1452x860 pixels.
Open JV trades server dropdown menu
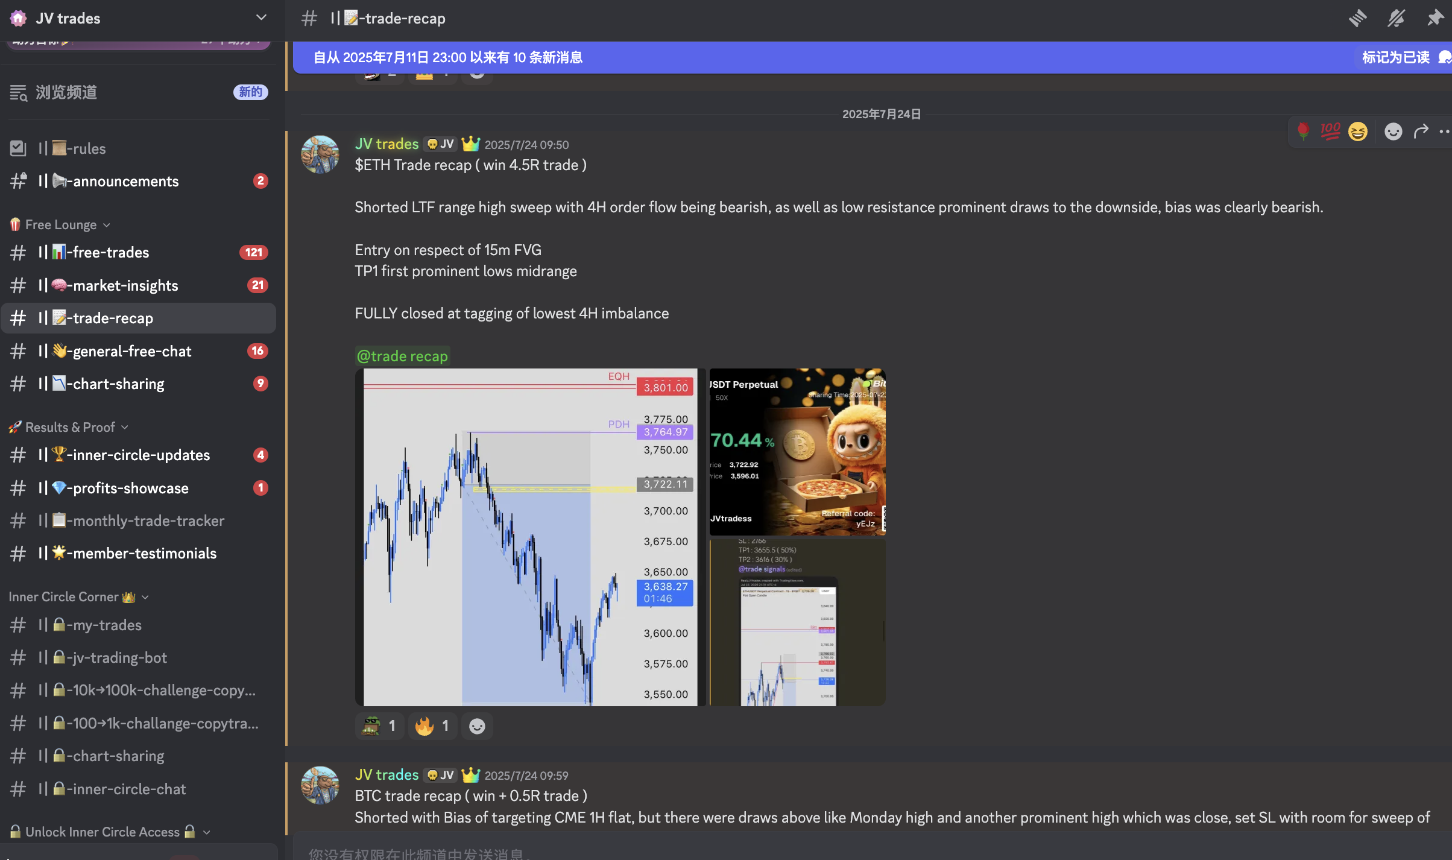coord(261,17)
